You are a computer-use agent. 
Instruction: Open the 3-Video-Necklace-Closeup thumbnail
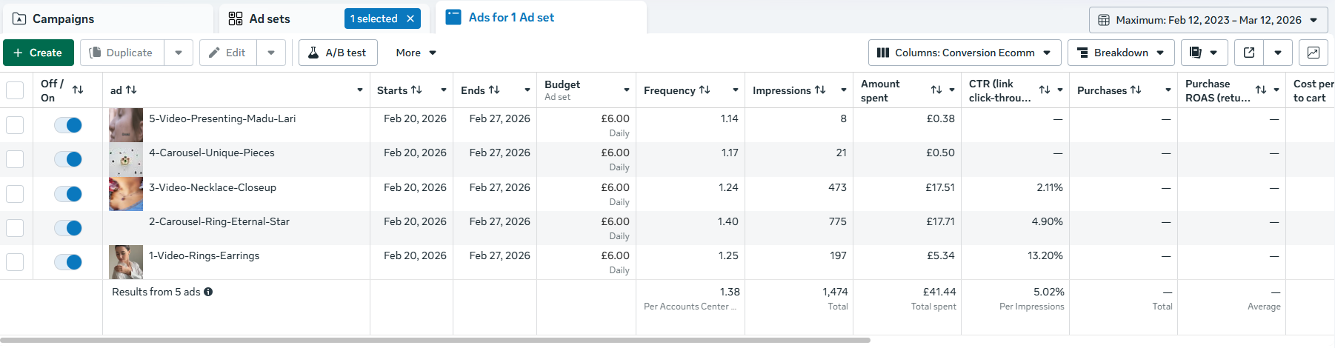click(126, 194)
